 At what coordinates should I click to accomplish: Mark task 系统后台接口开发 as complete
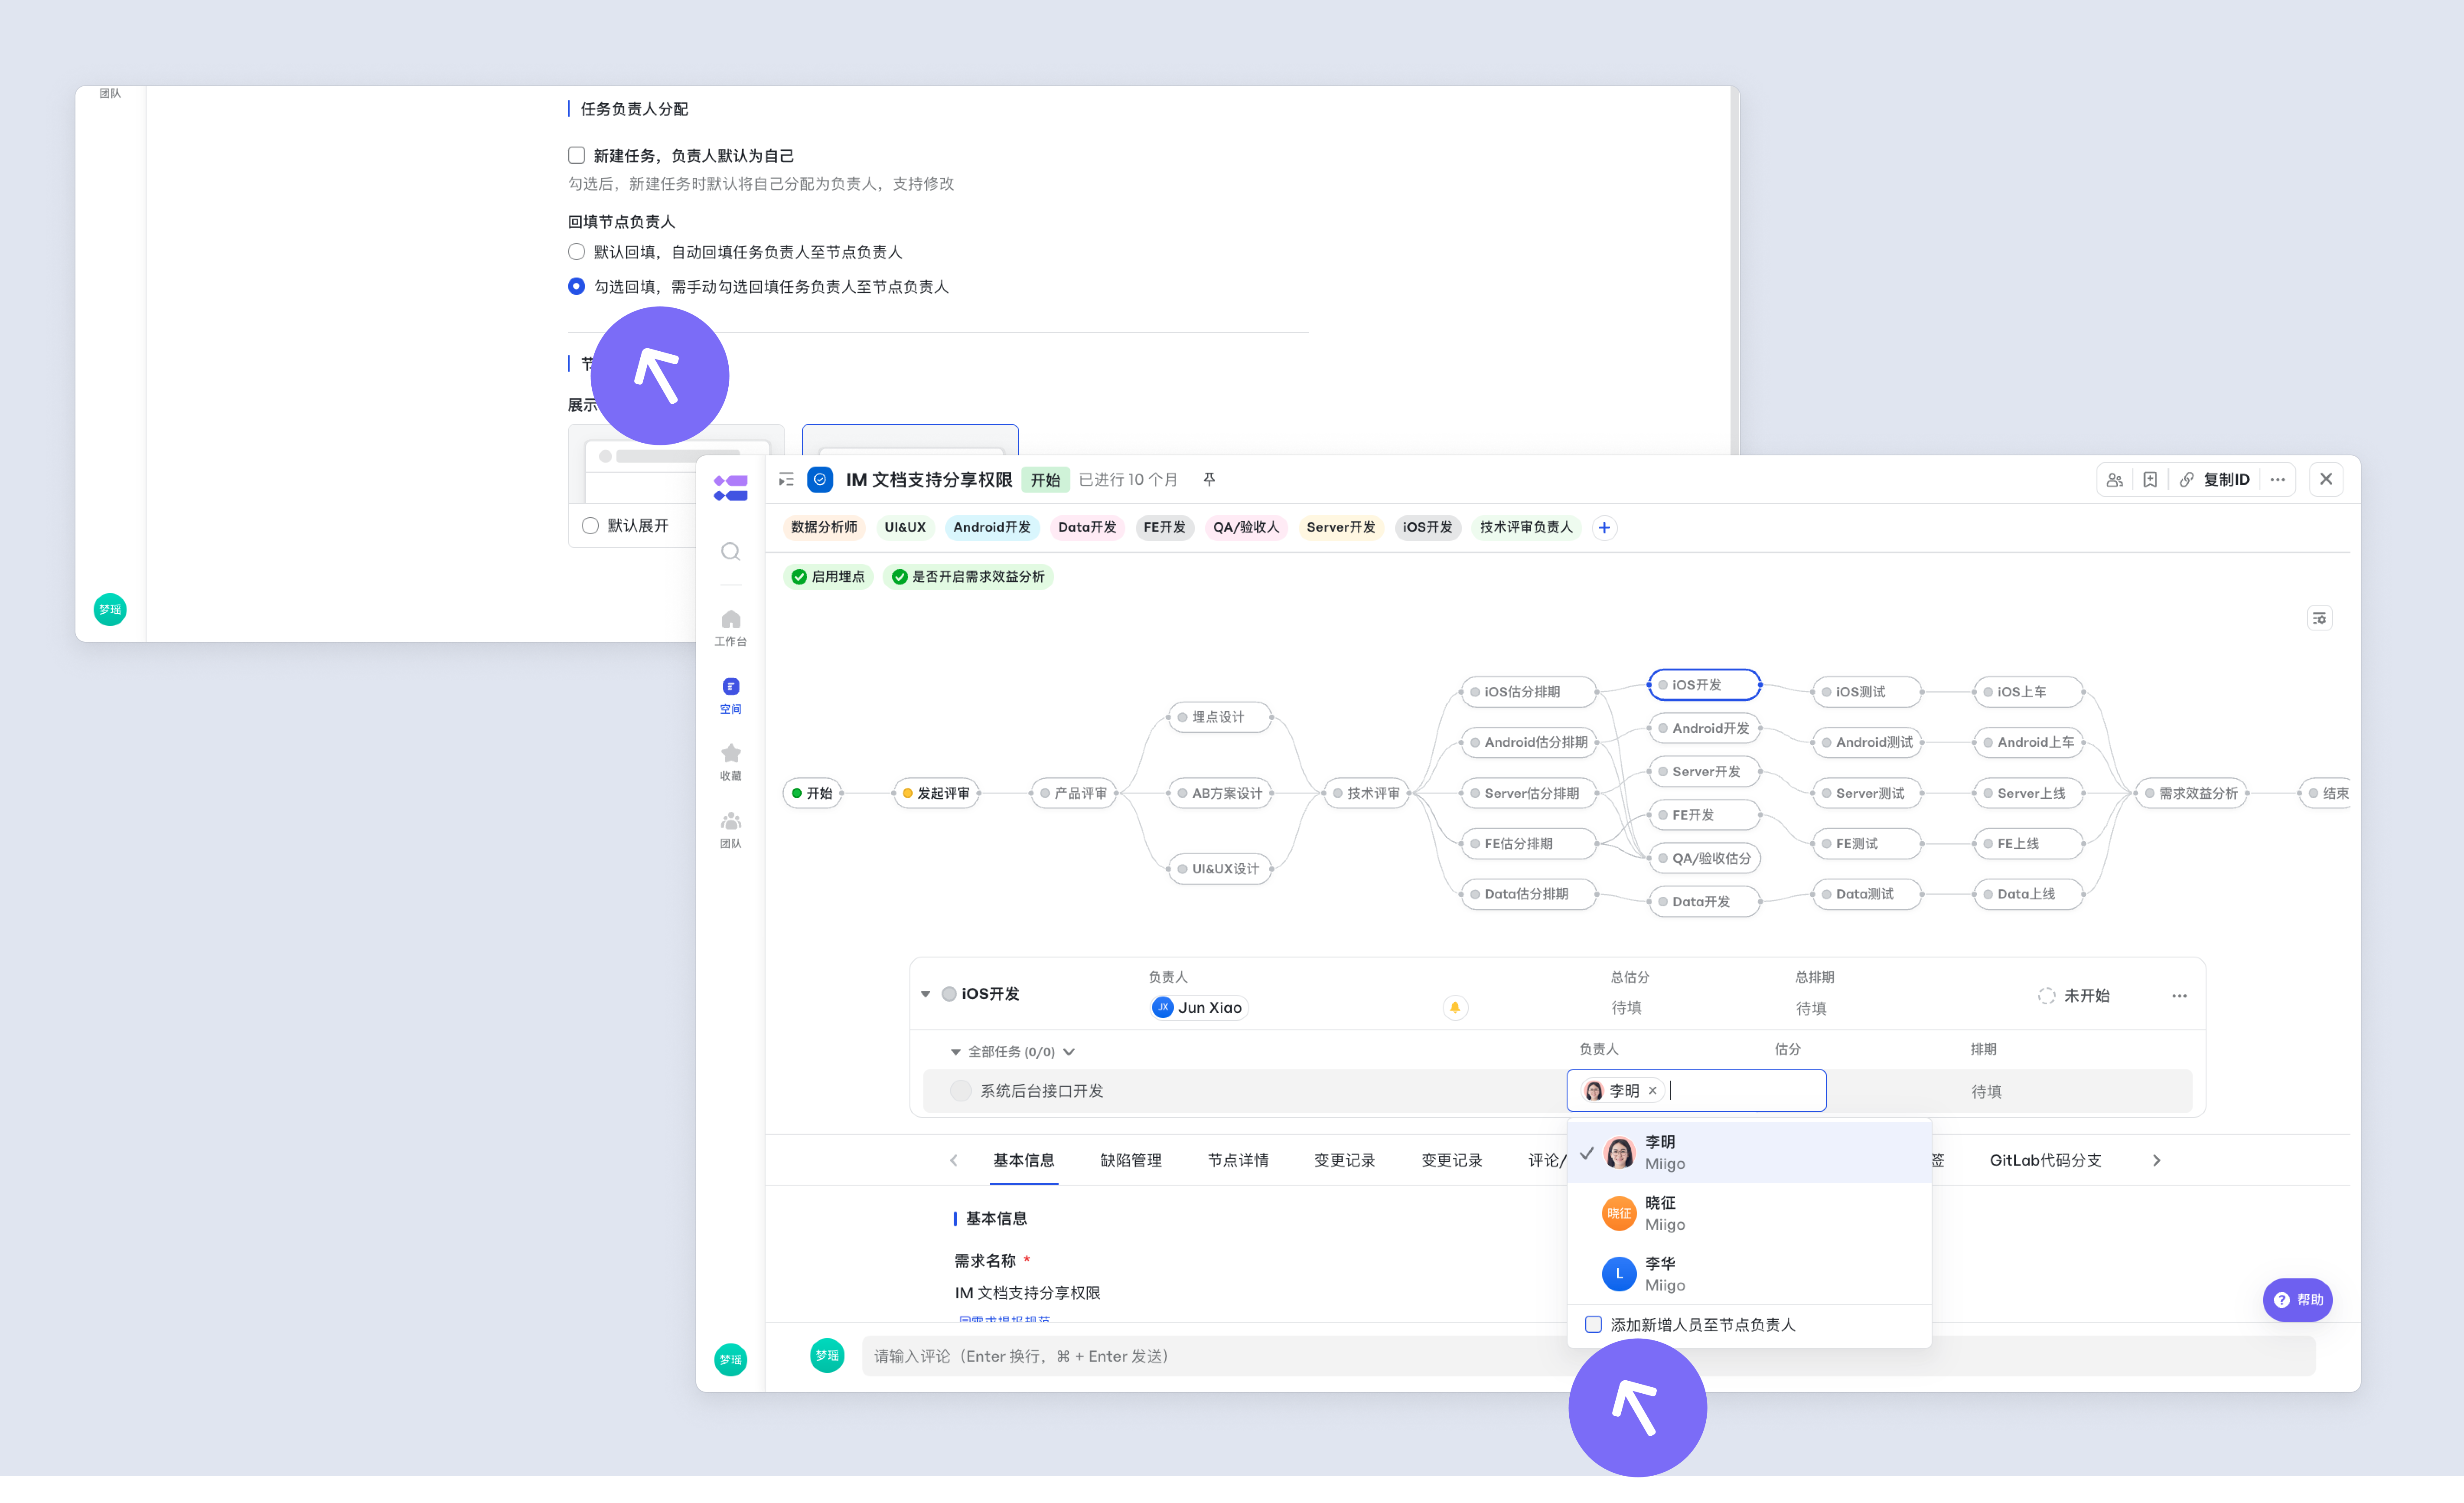click(x=961, y=1091)
